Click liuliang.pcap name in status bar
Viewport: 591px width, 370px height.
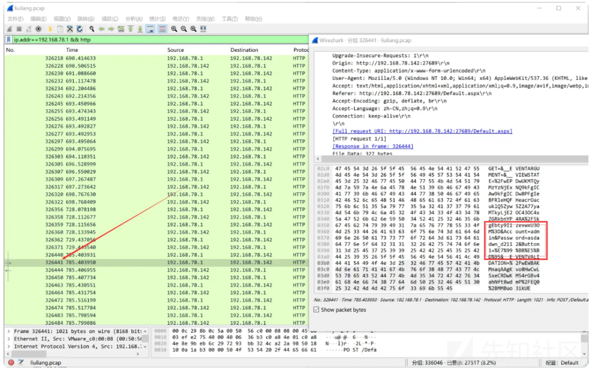[x=45, y=362]
